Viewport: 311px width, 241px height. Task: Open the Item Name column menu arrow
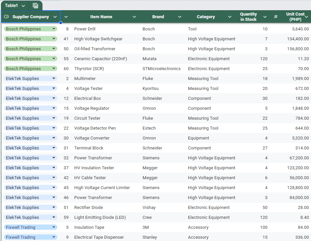pos(134,17)
